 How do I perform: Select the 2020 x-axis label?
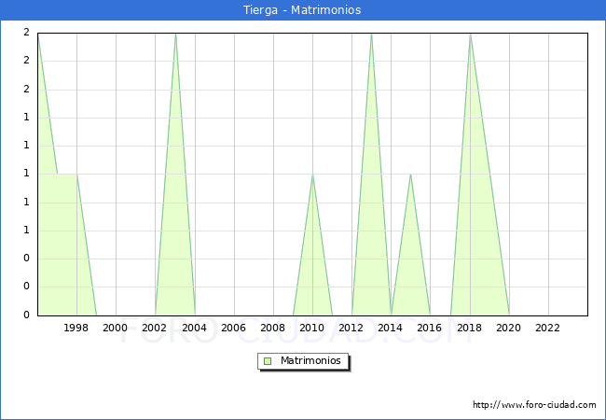click(x=508, y=328)
